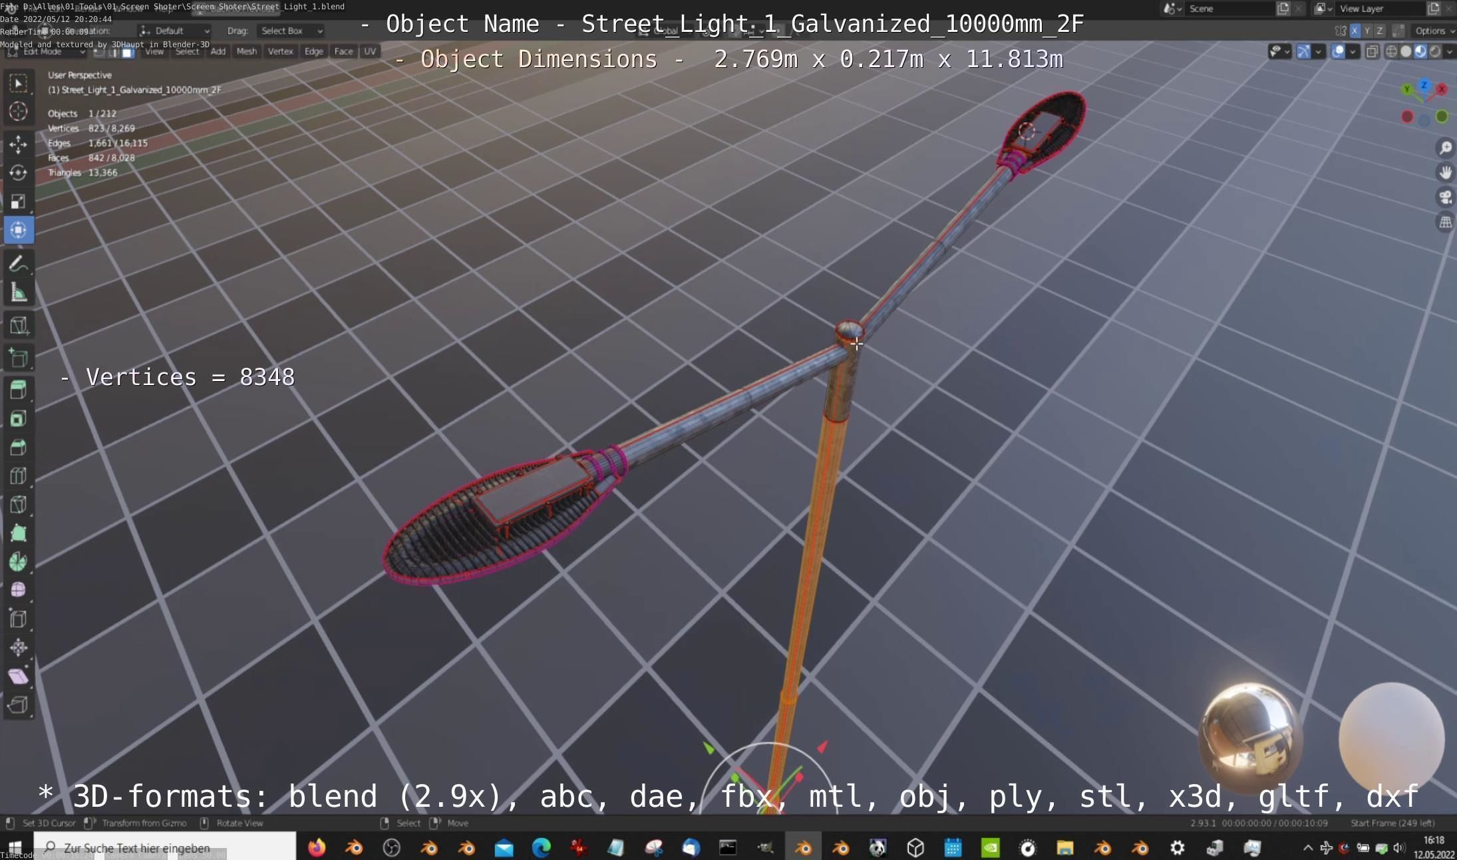Open the Edge menu
This screenshot has width=1457, height=860.
tap(313, 51)
